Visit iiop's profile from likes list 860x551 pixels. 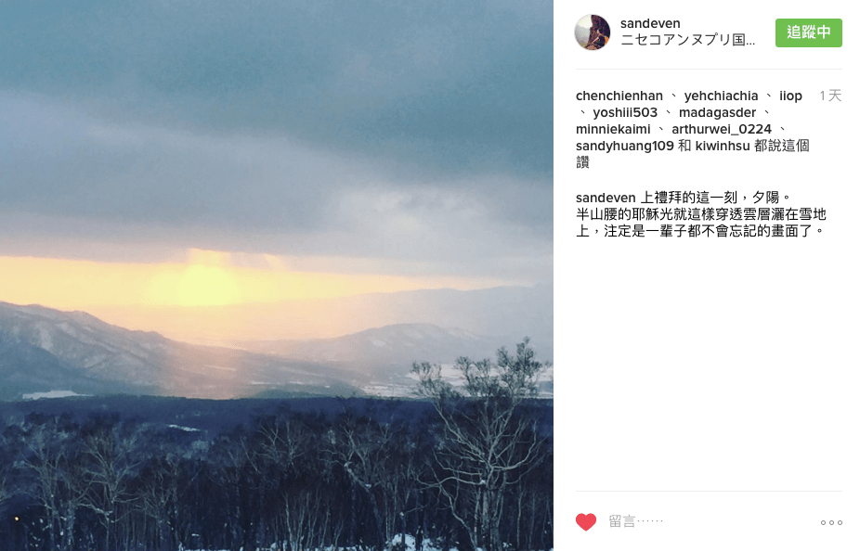click(790, 96)
